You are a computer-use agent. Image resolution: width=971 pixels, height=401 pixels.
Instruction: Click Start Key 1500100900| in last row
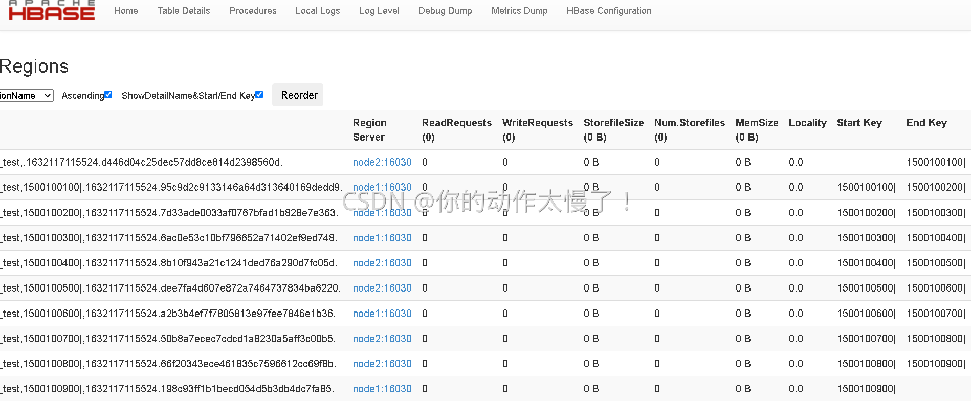[x=866, y=389]
